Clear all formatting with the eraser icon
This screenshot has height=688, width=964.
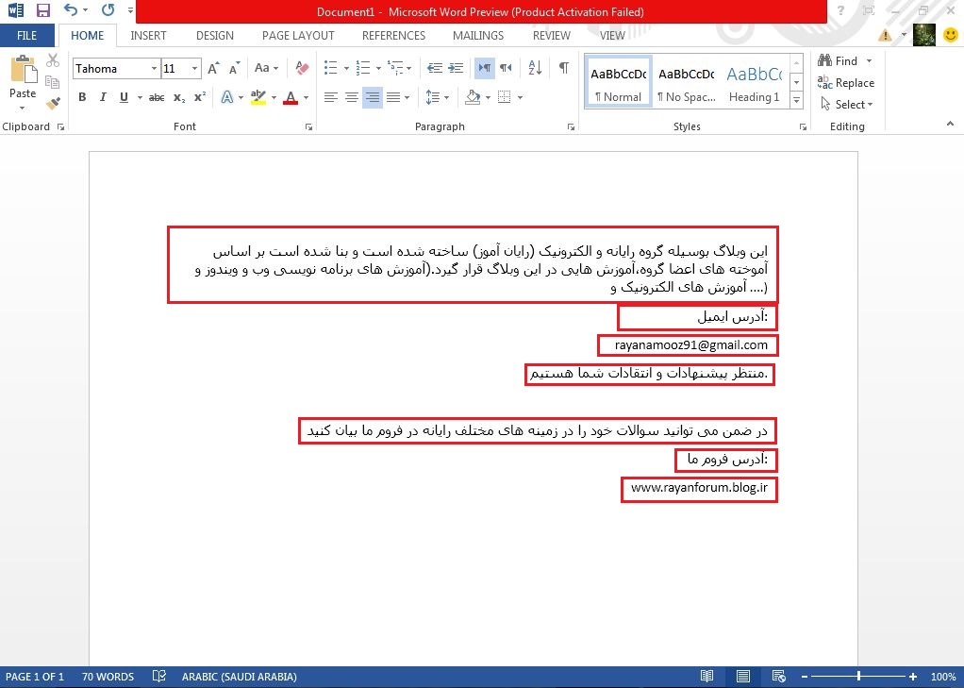click(302, 68)
